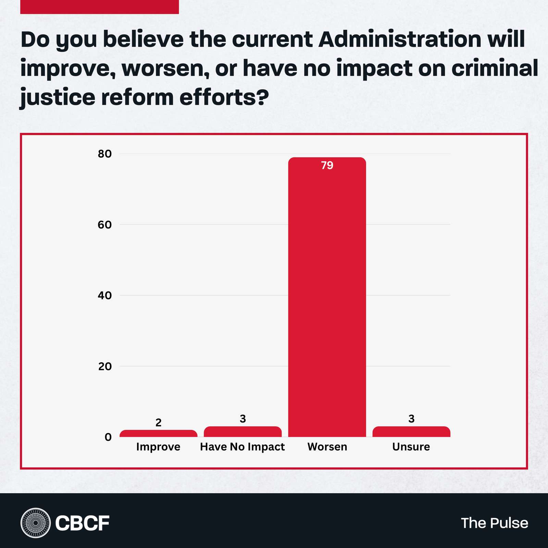This screenshot has height=548, width=548.
Task: Click the value 2 above Improve bar
Action: point(158,423)
